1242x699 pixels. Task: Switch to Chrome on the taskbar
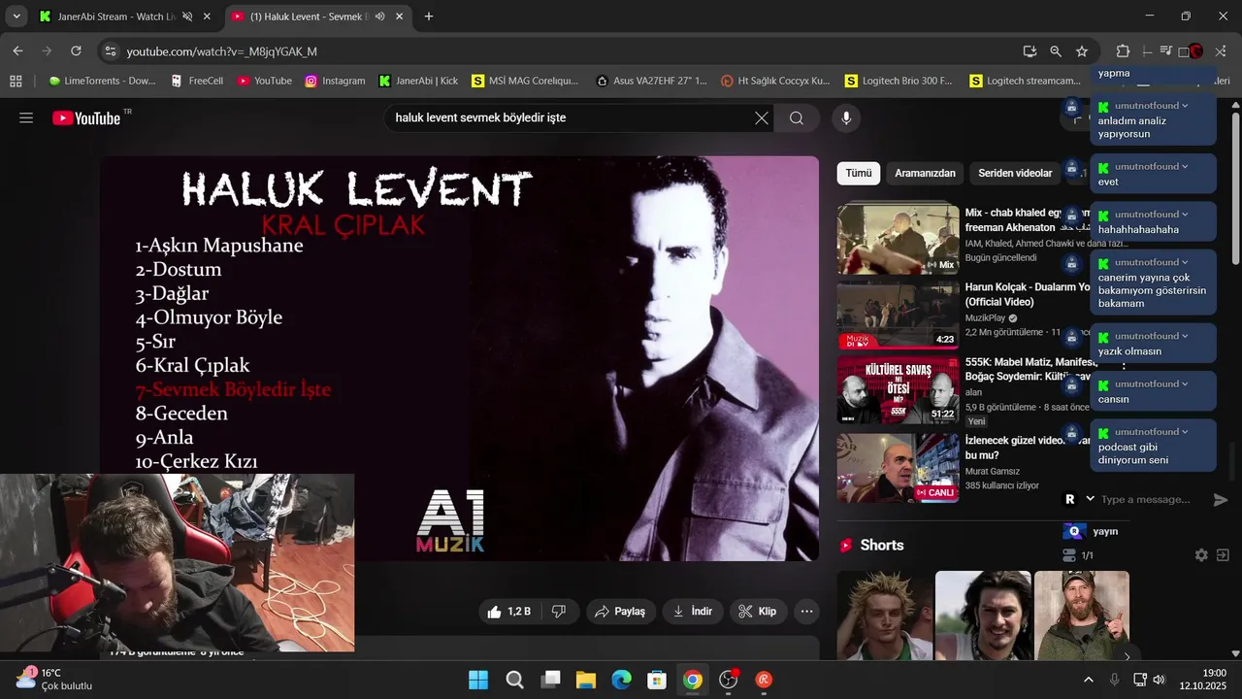point(693,680)
